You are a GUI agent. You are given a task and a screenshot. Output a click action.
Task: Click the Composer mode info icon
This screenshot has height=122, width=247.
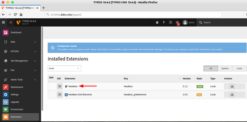[x=52, y=47]
